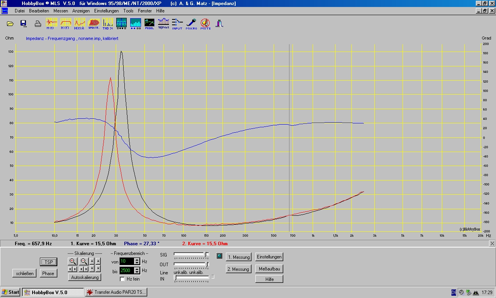Open the THD % distortion tool
Viewport: 496px width, 298px height.
point(108,24)
